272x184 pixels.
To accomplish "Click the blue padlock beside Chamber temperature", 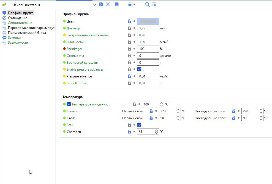I will pyautogui.click(x=129, y=132).
